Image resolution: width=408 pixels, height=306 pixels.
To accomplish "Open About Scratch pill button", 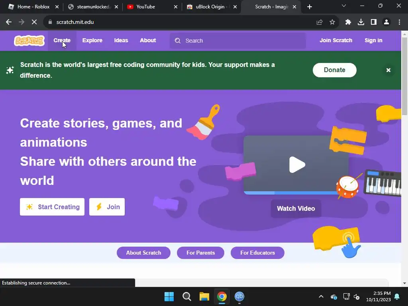I will pyautogui.click(x=143, y=253).
